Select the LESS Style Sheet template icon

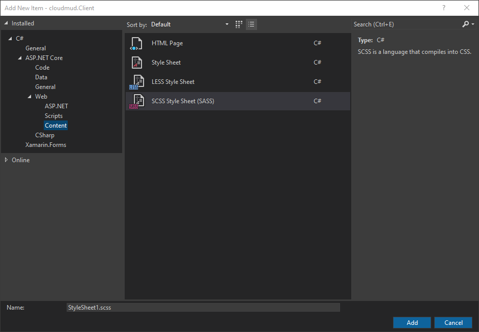[136, 82]
